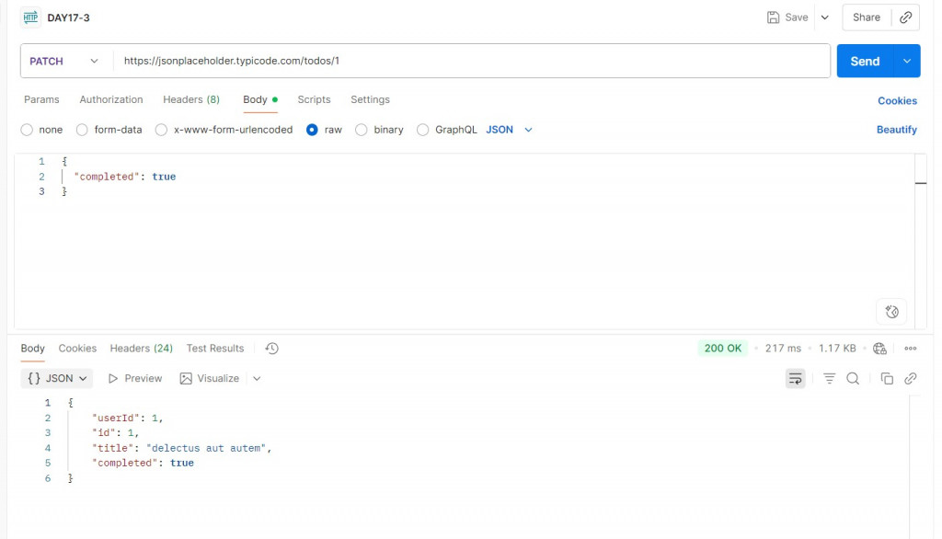Click the "userId": 1 response line
This screenshot has height=539, width=942.
tap(127, 419)
